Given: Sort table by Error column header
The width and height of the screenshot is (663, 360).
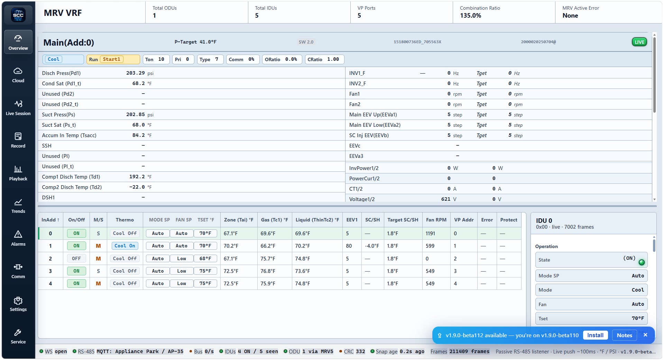Looking at the screenshot, I should click(x=487, y=220).
